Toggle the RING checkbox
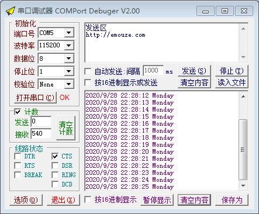This screenshot has width=259, height=214. [x=55, y=175]
